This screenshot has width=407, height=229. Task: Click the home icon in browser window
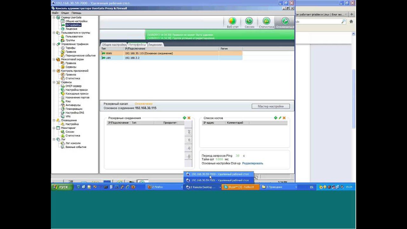click(351, 22)
